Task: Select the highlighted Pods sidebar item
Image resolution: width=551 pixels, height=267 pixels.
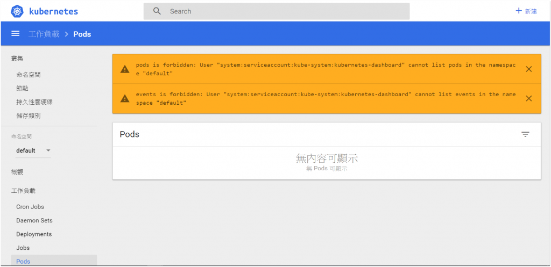Action: pyautogui.click(x=54, y=261)
